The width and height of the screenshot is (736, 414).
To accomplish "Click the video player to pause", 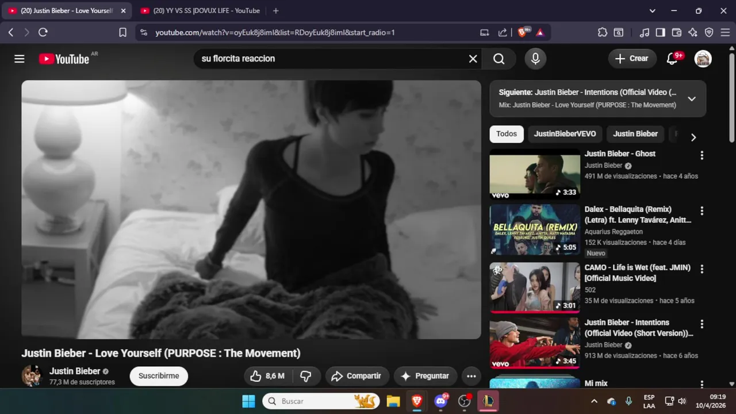I will (x=251, y=209).
